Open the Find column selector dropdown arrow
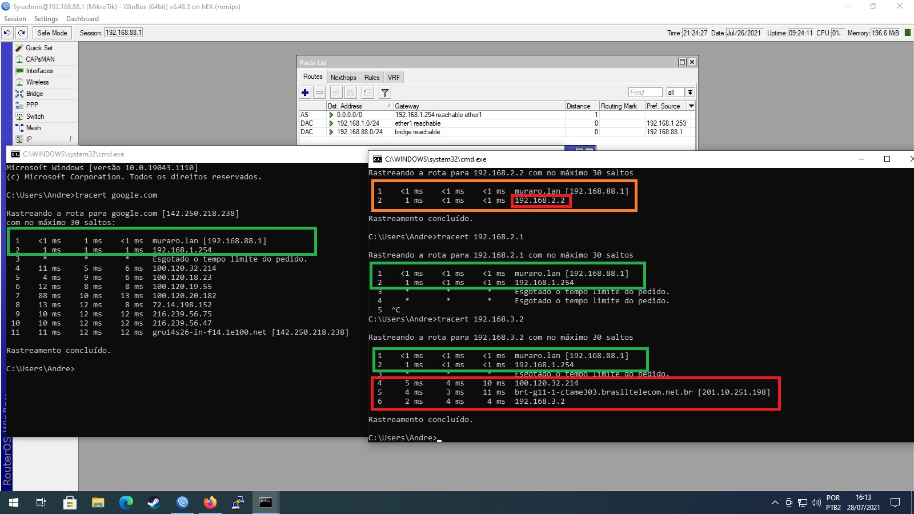Image resolution: width=914 pixels, height=514 pixels. pyautogui.click(x=690, y=93)
